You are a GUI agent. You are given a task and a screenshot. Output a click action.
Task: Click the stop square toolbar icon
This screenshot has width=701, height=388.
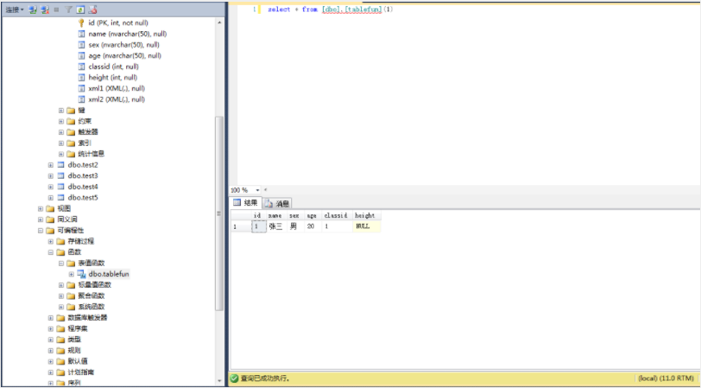tap(56, 10)
